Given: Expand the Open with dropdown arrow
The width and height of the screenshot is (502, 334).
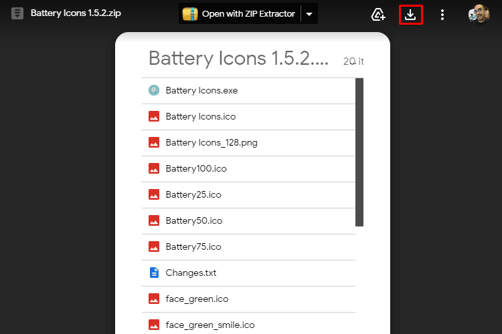Looking at the screenshot, I should tap(309, 14).
